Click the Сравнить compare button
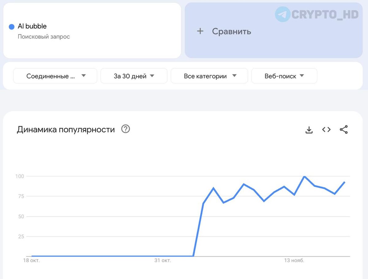368x279 pixels. [274, 30]
